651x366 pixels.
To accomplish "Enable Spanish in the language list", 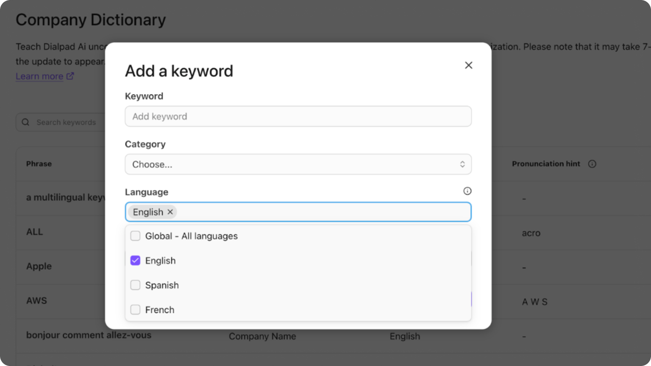I will pyautogui.click(x=135, y=285).
